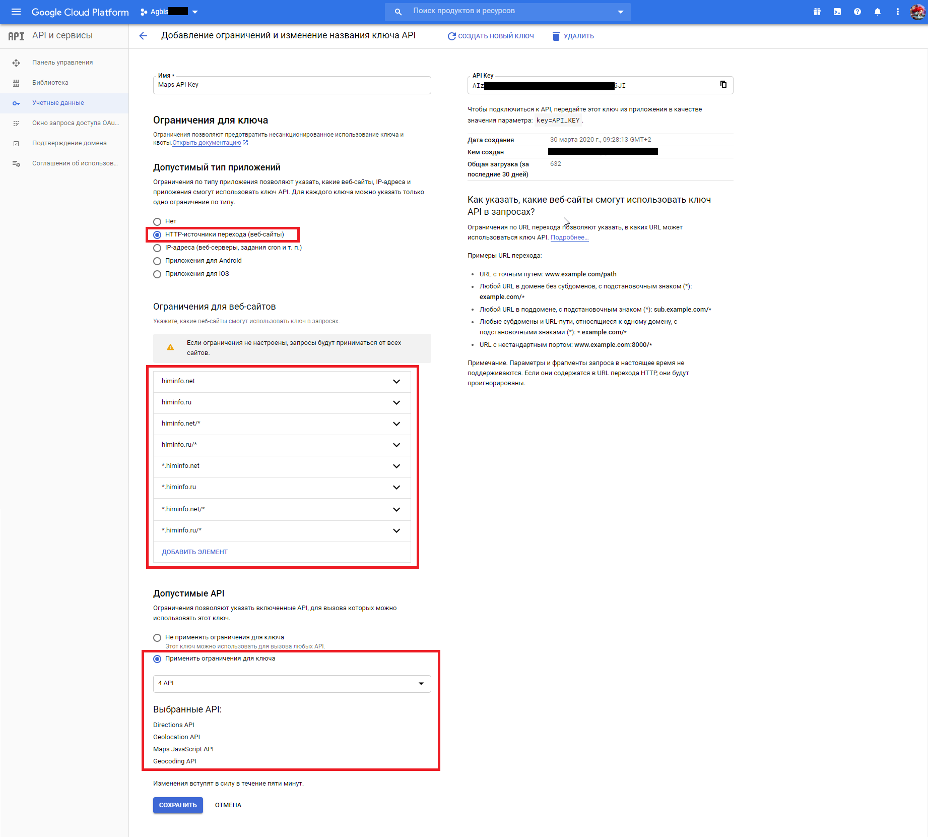Click the 'Geocoding API' entry
This screenshot has height=837, width=928.
click(175, 761)
